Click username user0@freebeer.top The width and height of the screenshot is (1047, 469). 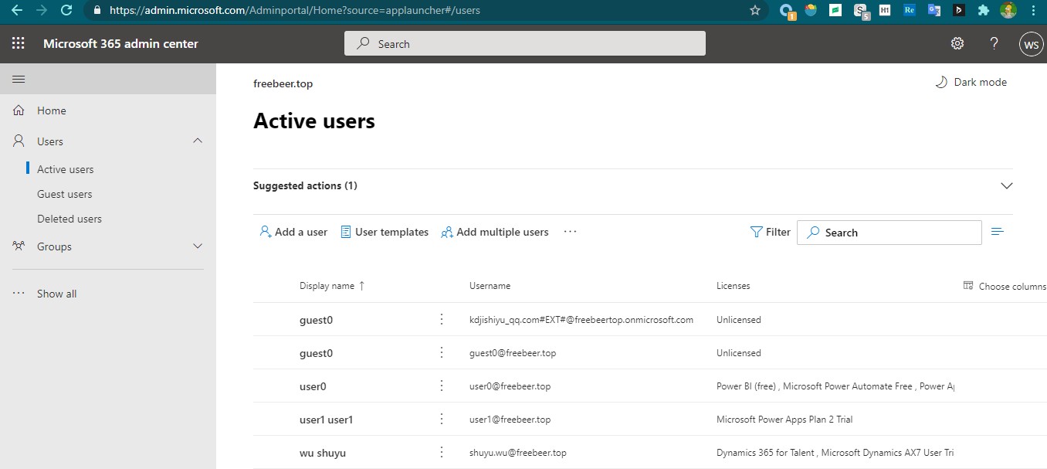(510, 386)
